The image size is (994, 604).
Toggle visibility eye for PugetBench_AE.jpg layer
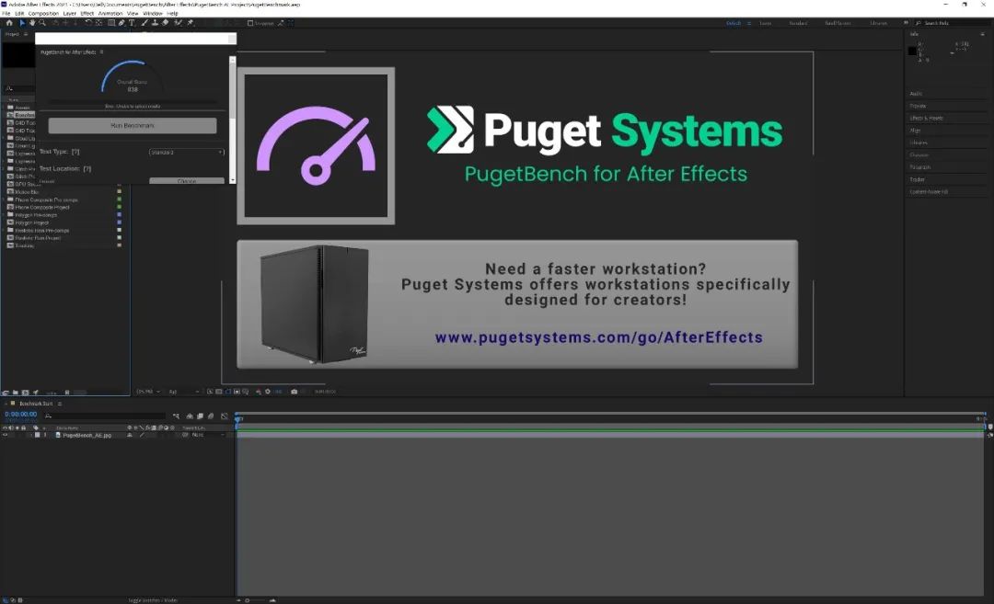tap(5, 435)
